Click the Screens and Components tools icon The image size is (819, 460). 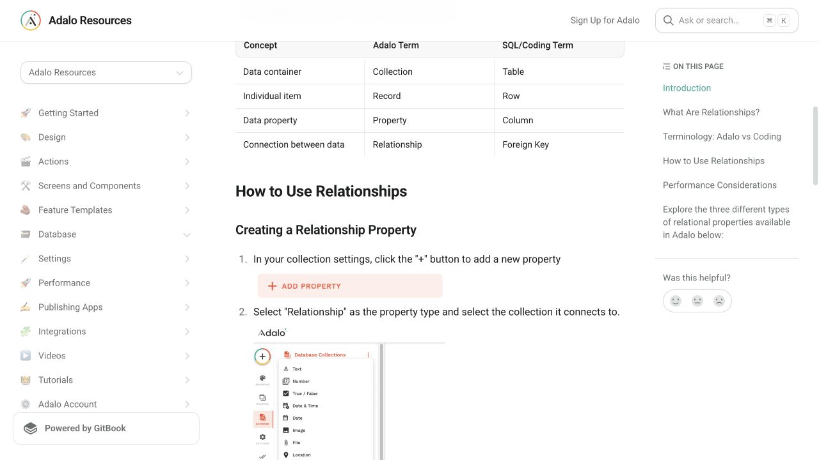tap(26, 186)
